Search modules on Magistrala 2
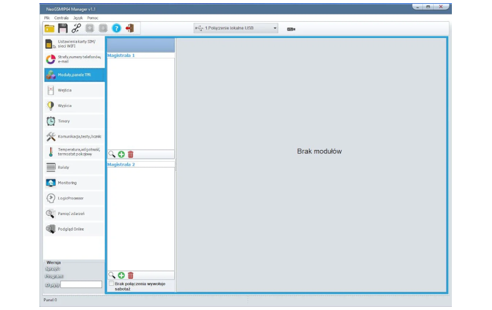 pos(112,275)
